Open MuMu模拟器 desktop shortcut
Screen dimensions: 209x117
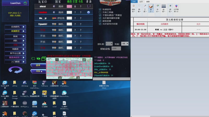5,95
